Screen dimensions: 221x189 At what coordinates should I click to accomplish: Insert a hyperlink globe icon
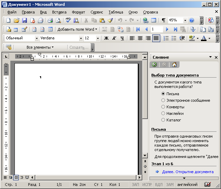(x=145, y=21)
